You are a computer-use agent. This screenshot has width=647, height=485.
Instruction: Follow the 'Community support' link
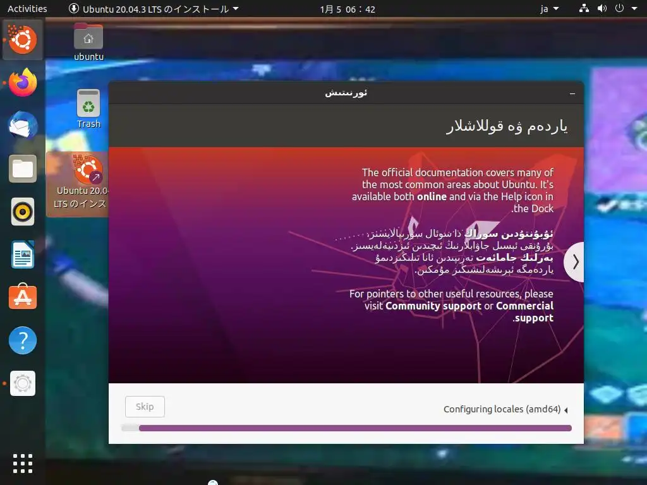tap(433, 306)
